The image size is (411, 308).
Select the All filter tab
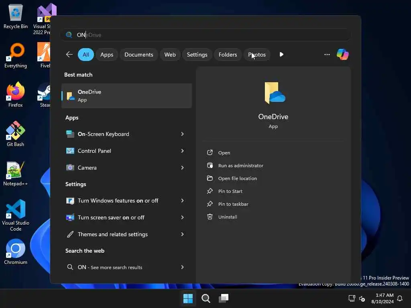(86, 55)
